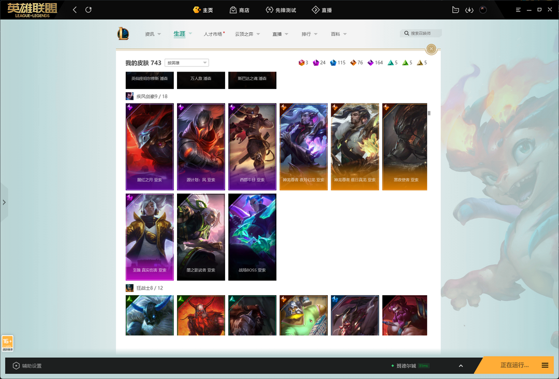Click the hexagon icon beside 辅助设置
Image resolution: width=559 pixels, height=379 pixels.
(16, 366)
